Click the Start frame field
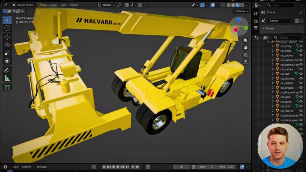Image resolution: width=306 pixels, height=172 pixels. pyautogui.click(x=207, y=167)
